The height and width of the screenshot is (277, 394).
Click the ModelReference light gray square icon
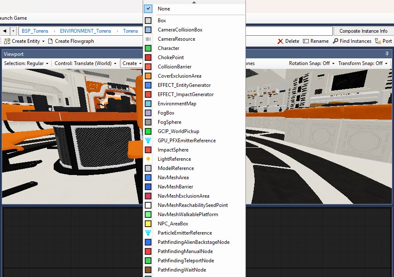pos(148,168)
